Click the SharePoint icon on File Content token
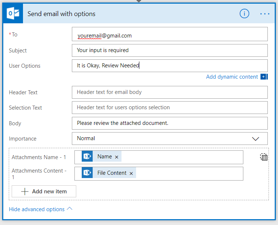This screenshot has width=278, height=225. click(x=88, y=173)
